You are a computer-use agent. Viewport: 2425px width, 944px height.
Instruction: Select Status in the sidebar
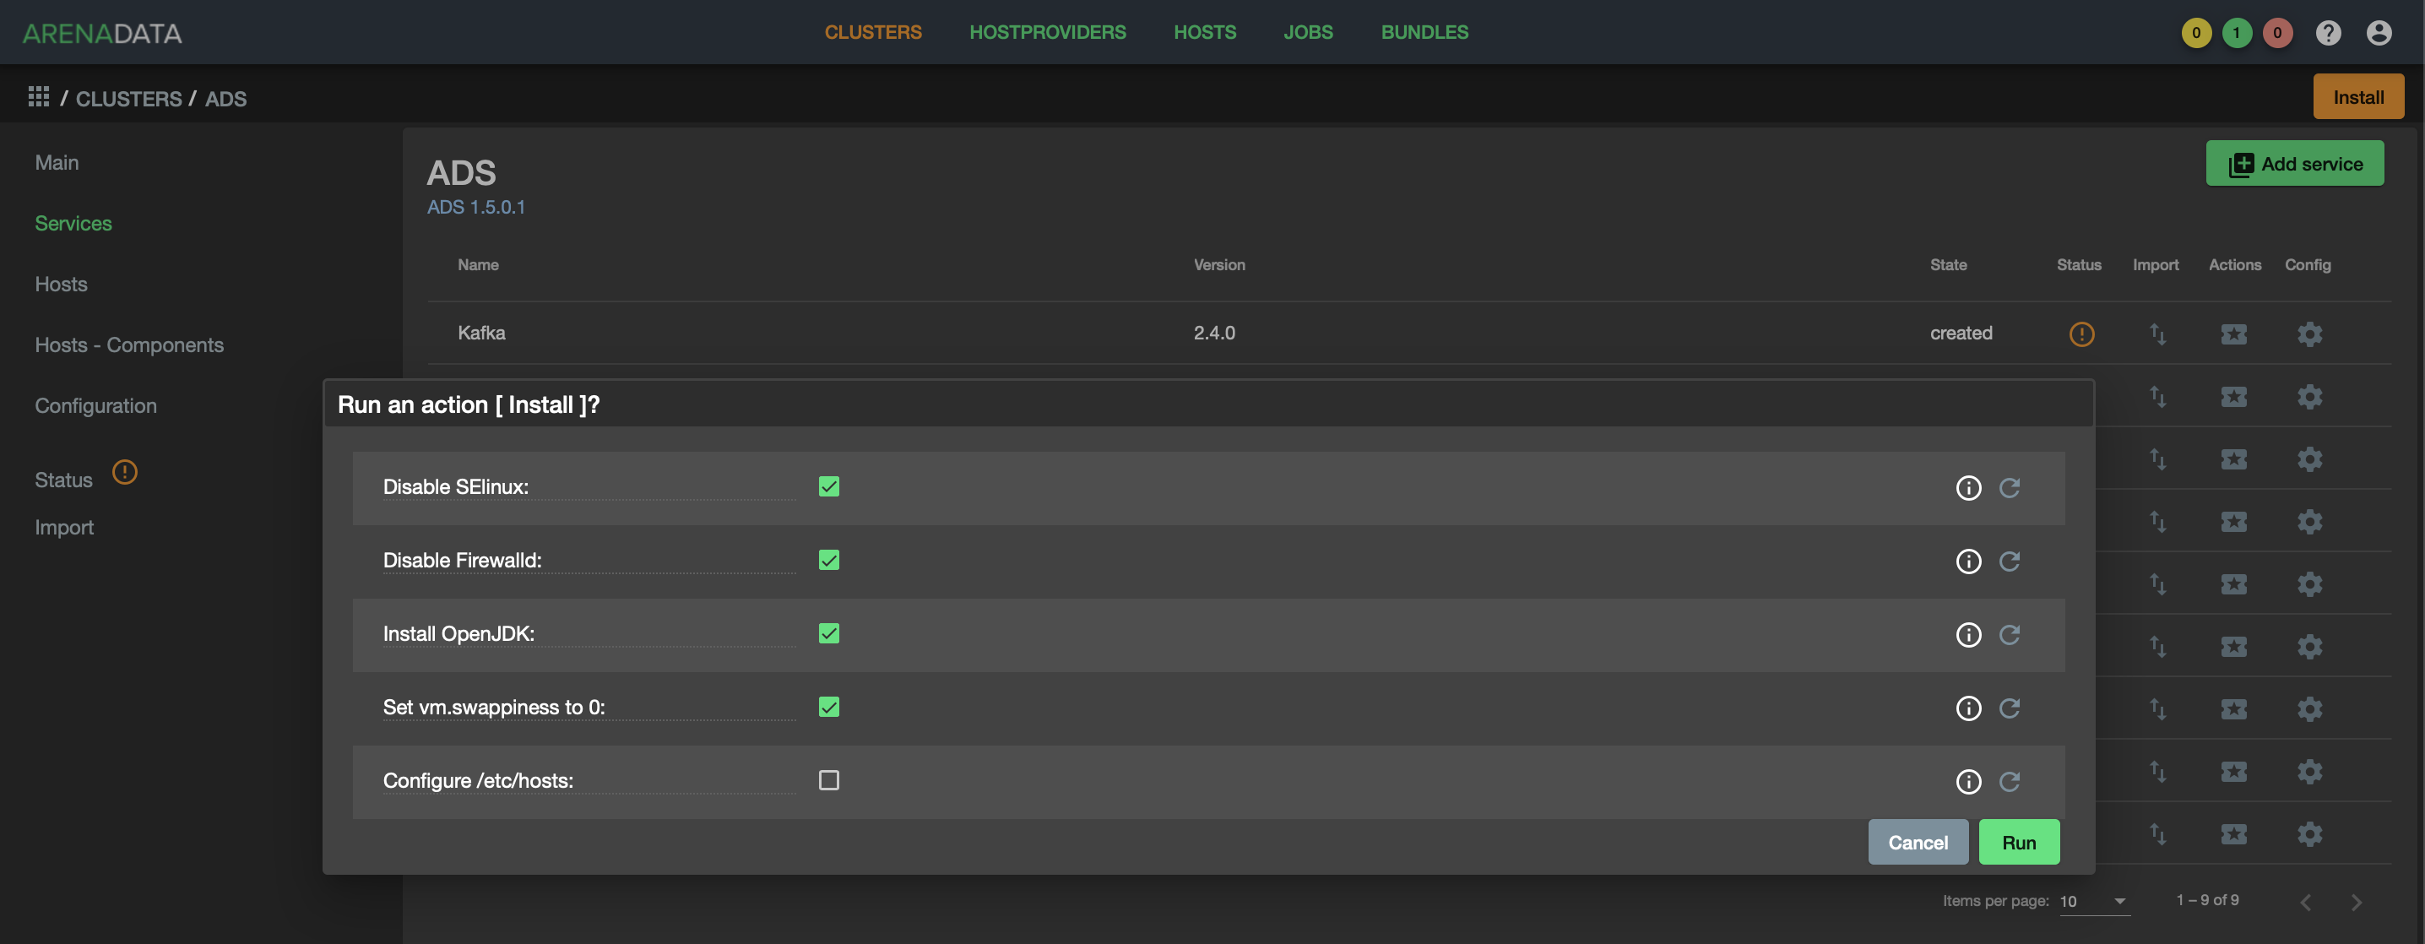coord(63,480)
